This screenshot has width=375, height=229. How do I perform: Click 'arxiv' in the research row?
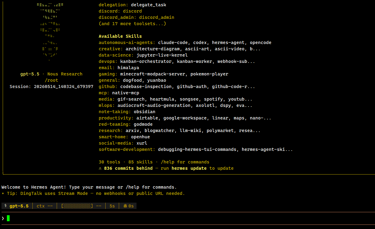pyautogui.click(x=132, y=131)
